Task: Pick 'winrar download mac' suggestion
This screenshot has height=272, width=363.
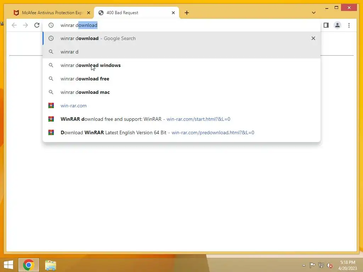Action: click(181, 92)
